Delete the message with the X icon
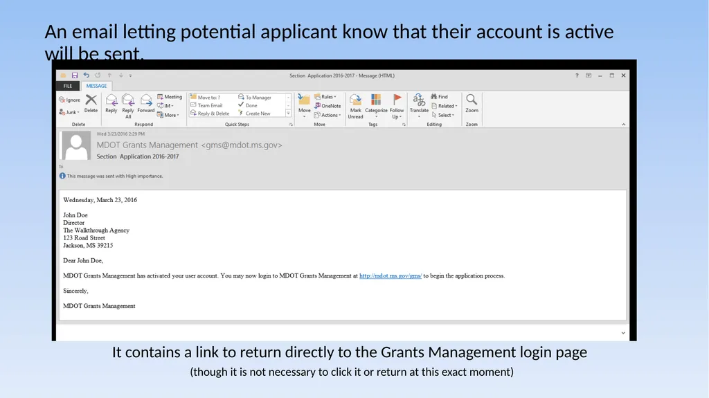The width and height of the screenshot is (709, 398). point(91,104)
